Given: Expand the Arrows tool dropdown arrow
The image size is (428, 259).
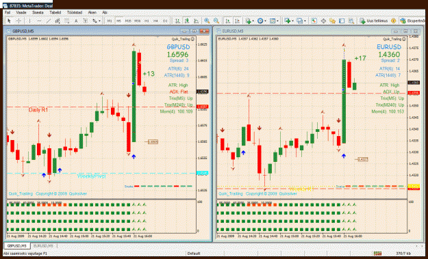Looking at the screenshot, I should pos(99,21).
